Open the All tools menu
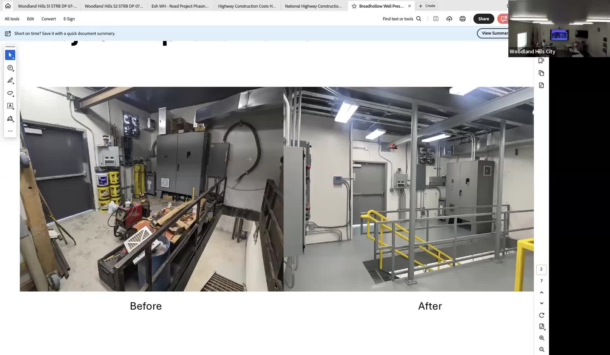This screenshot has width=610, height=355. pyautogui.click(x=12, y=19)
